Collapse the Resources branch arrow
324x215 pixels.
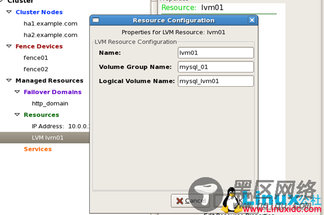[x=17, y=115]
